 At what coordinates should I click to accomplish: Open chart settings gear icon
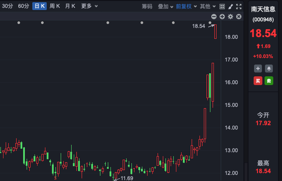[x=230, y=17]
